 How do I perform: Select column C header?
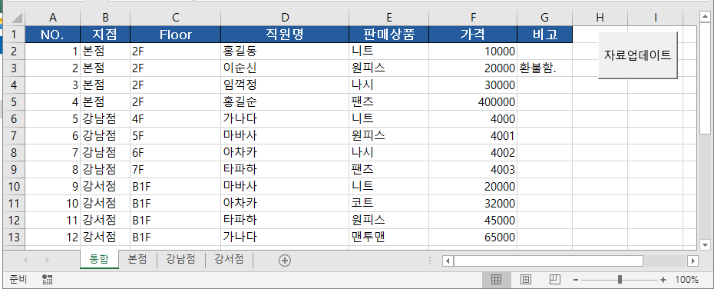[x=176, y=18]
